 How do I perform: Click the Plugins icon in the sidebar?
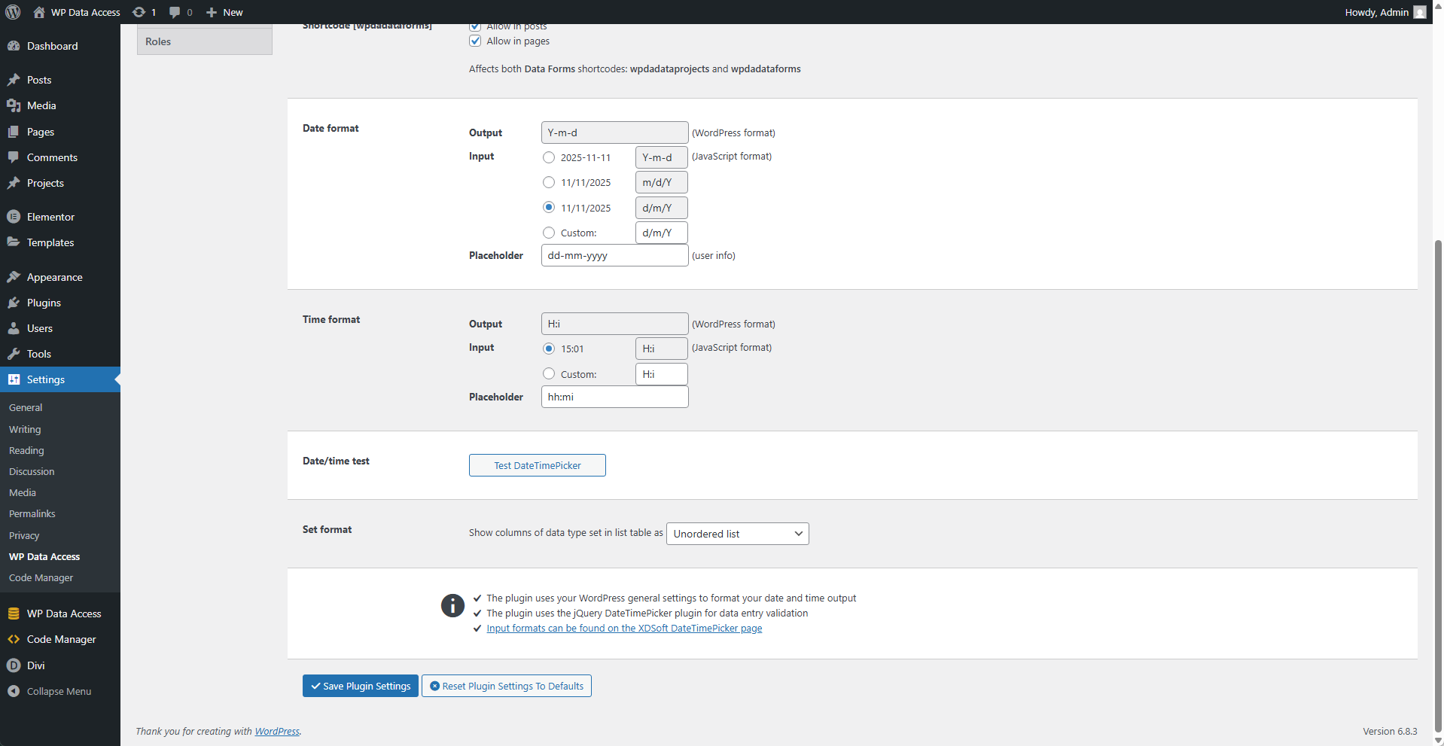pos(14,303)
